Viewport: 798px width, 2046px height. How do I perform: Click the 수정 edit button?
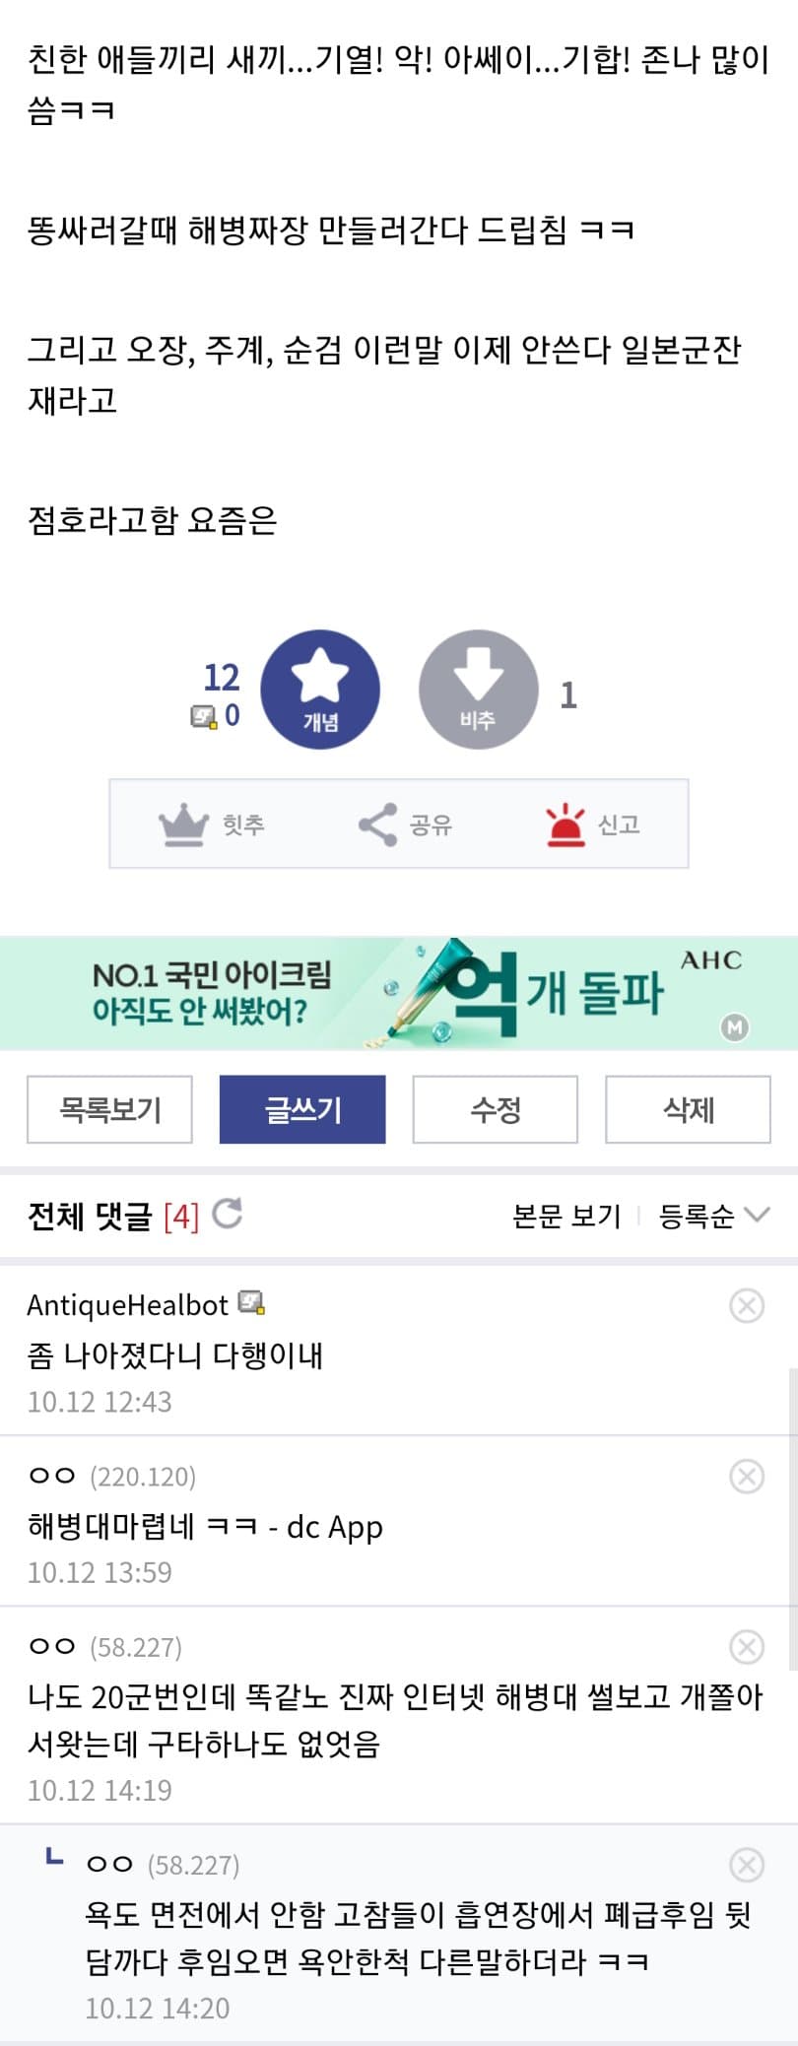click(495, 1110)
